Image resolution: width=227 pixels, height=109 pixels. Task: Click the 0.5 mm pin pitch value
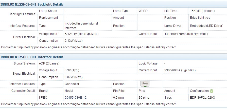point(118,98)
